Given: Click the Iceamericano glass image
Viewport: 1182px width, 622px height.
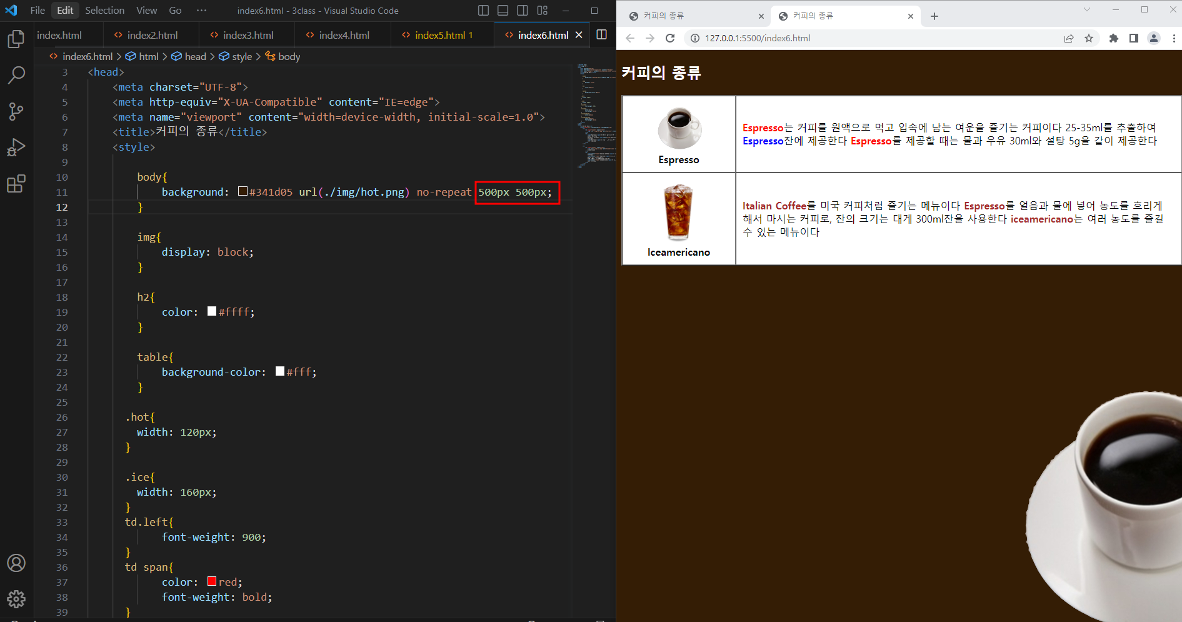Looking at the screenshot, I should tap(678, 213).
